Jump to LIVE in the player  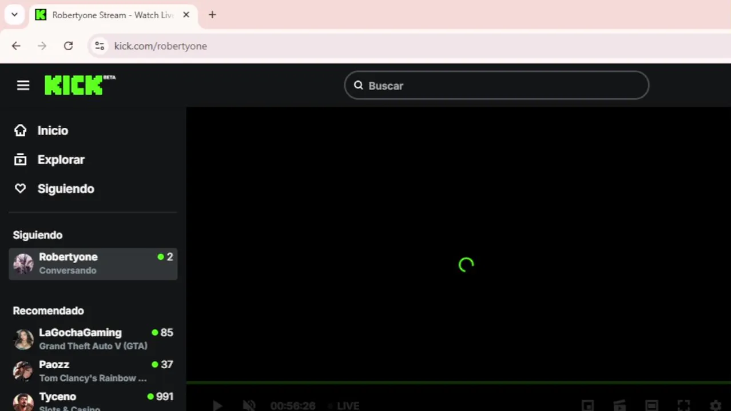tap(344, 406)
